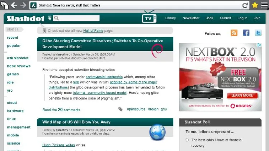
Task: Select "The best odds" poll option
Action: [187, 140]
